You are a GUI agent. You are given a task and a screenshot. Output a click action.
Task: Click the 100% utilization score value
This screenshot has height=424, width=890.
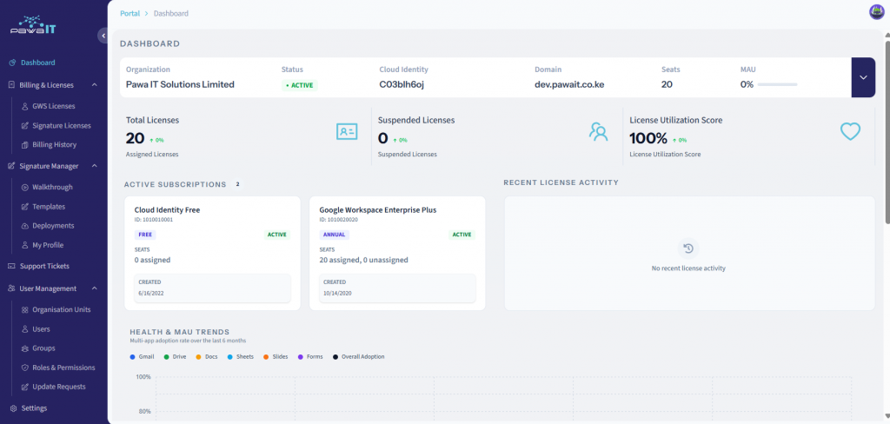(648, 138)
